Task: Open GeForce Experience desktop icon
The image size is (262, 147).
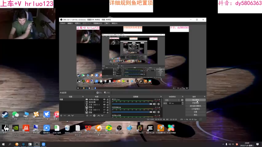Action: point(15,130)
